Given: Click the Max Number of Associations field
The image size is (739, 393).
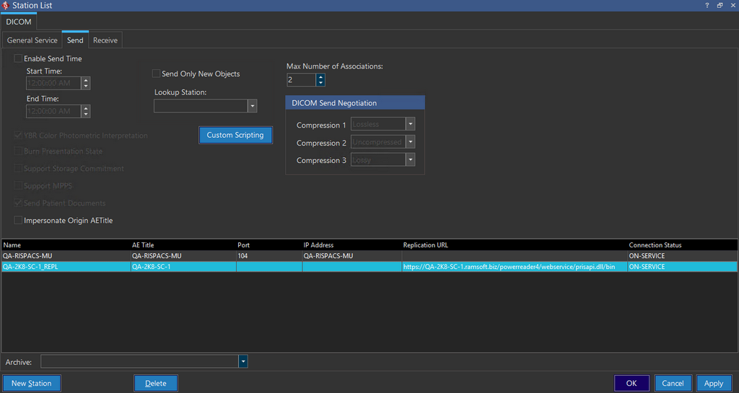Looking at the screenshot, I should [x=301, y=79].
